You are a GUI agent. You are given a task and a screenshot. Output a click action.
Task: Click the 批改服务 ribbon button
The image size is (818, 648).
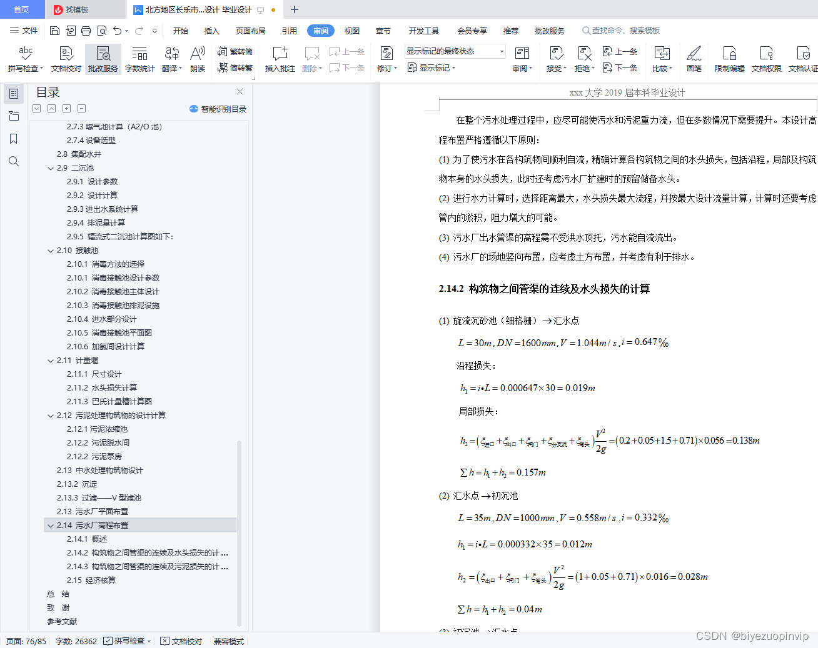(x=103, y=59)
